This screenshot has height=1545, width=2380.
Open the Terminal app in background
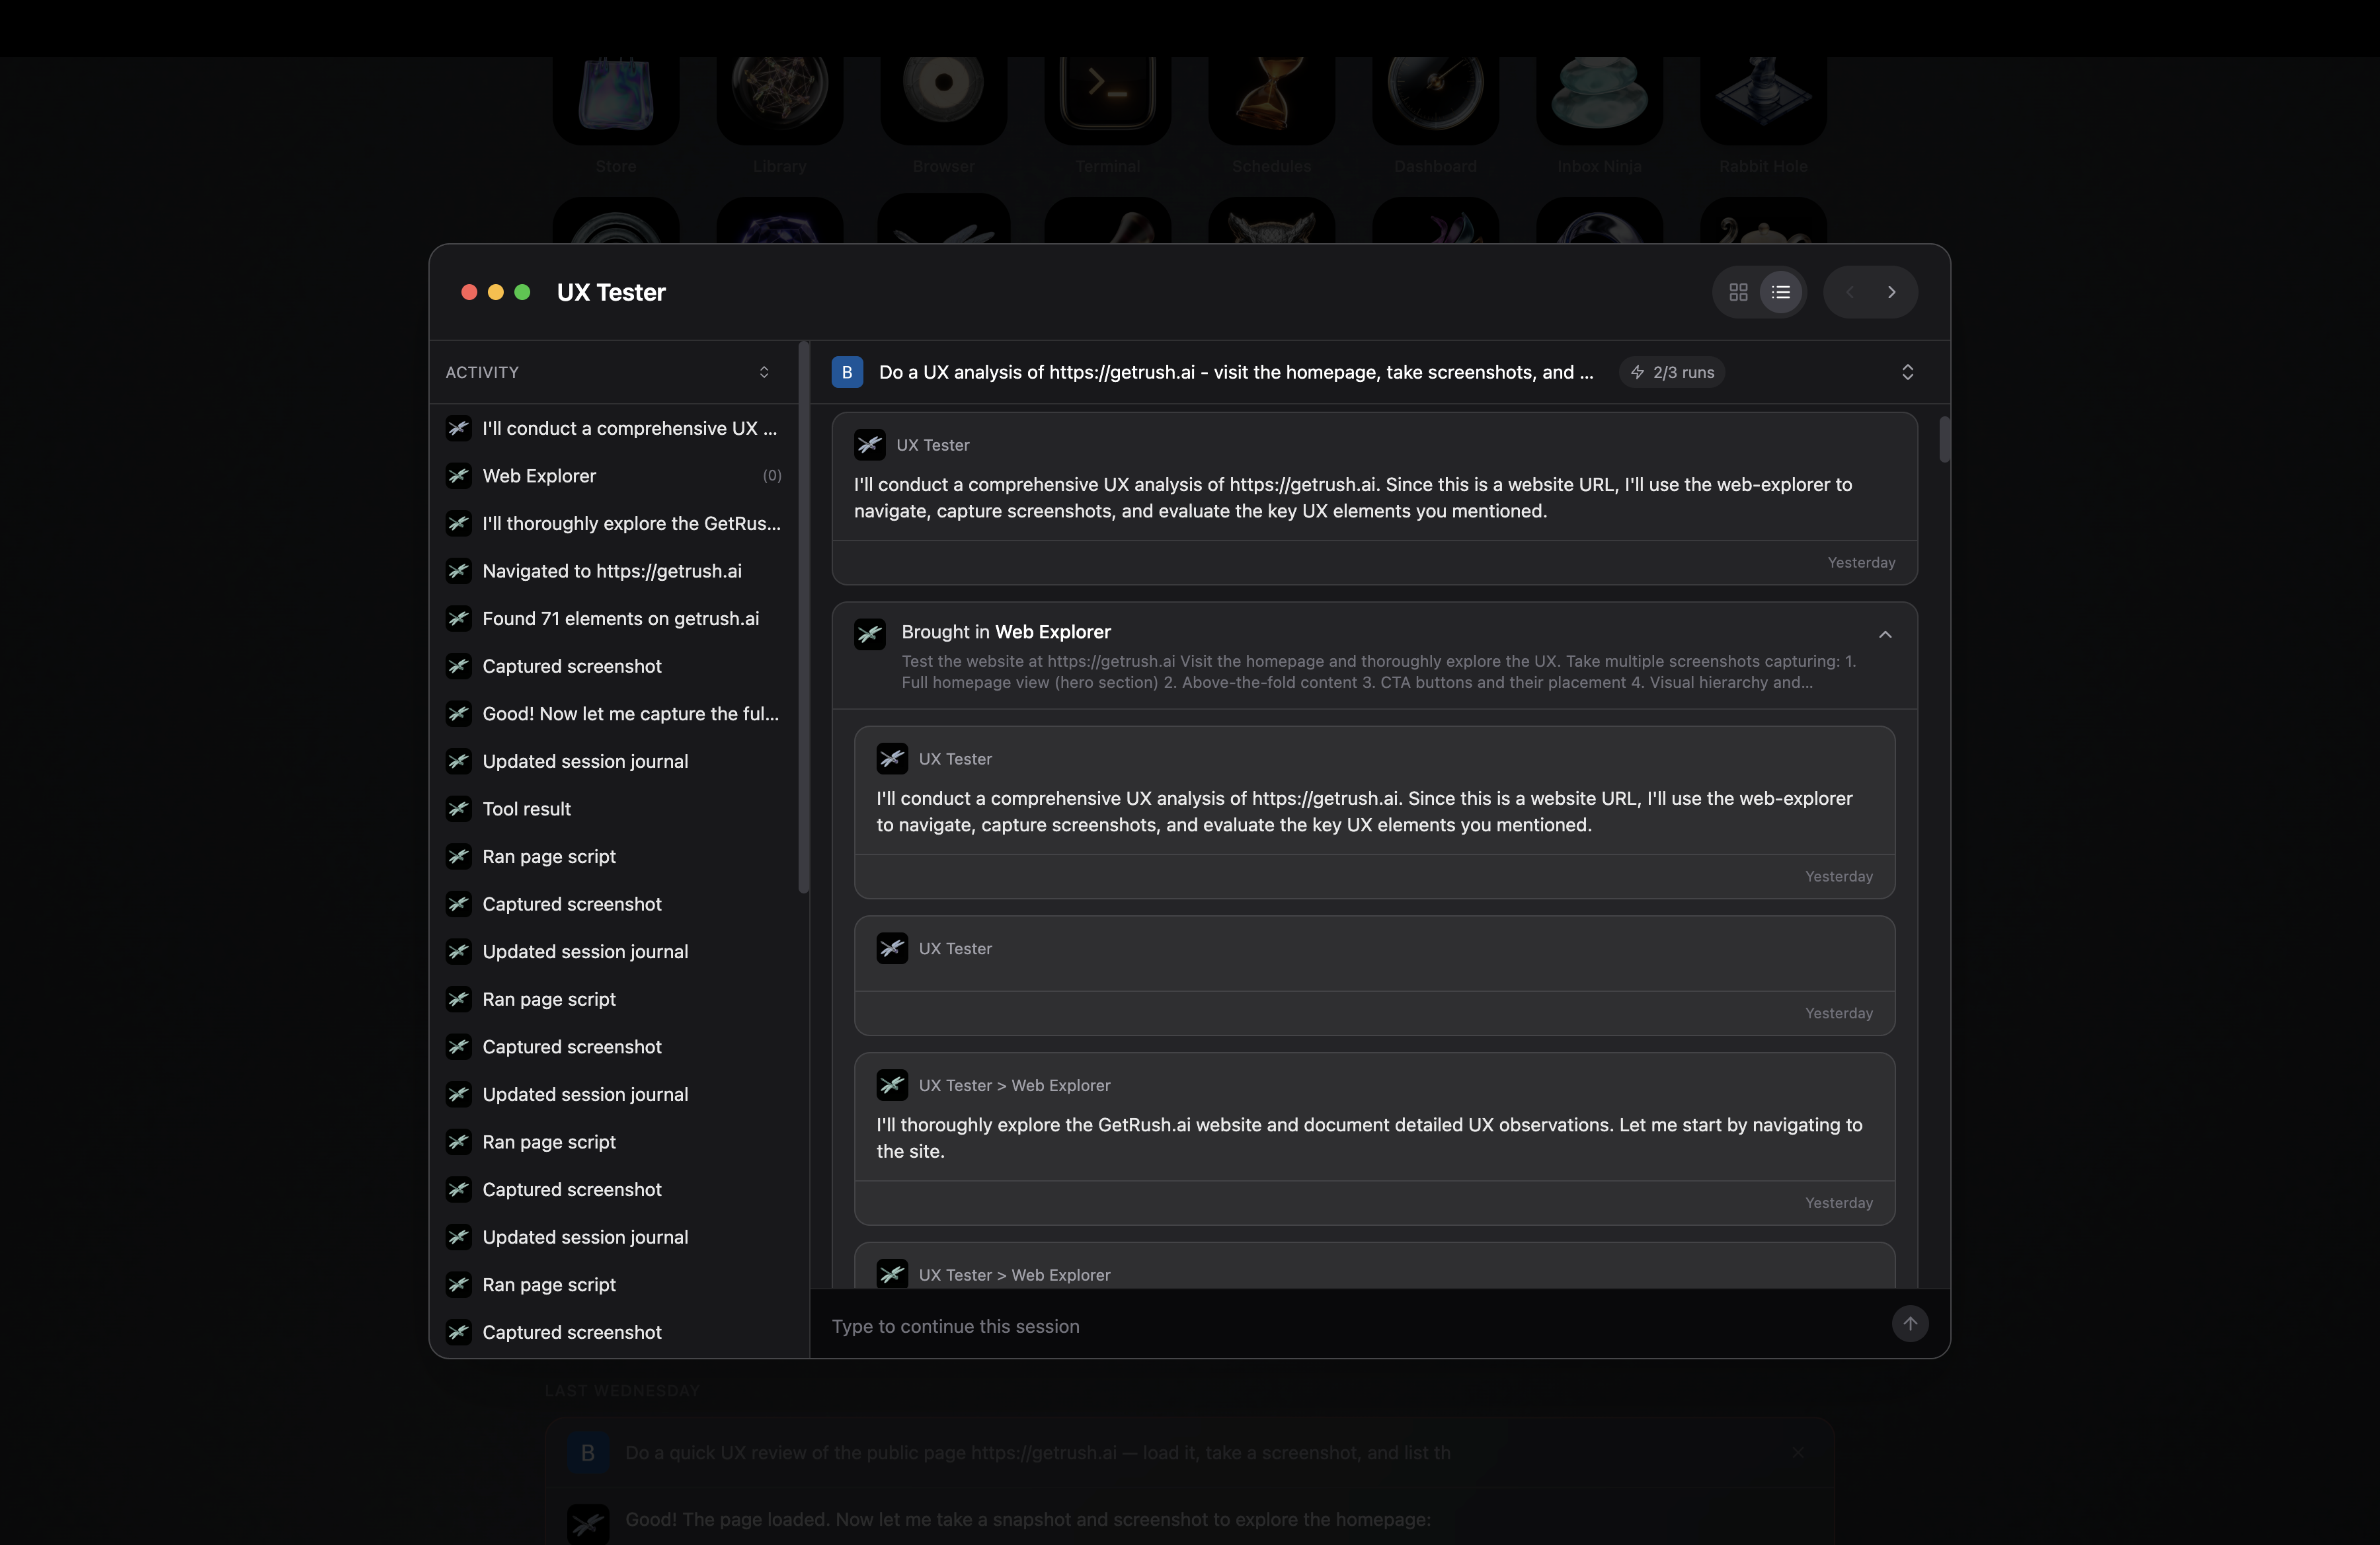coord(1107,100)
